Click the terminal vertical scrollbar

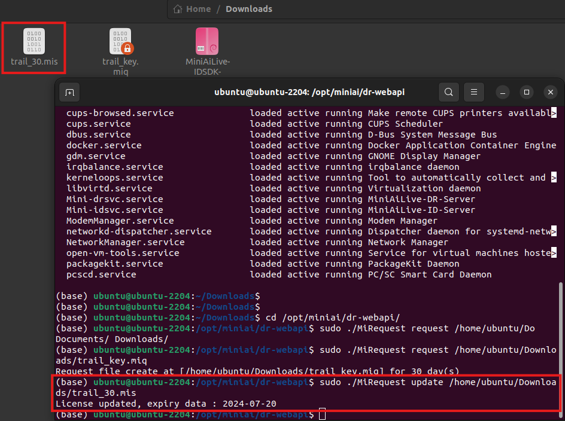(x=561, y=347)
